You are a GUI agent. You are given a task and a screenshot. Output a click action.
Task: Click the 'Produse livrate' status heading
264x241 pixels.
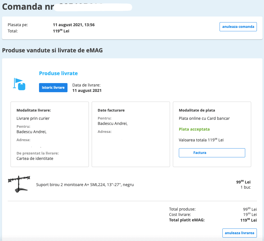[x=58, y=73]
